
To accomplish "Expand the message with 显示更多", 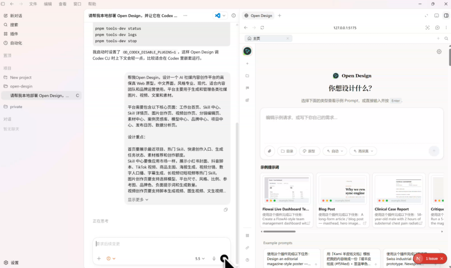I will [138, 199].
